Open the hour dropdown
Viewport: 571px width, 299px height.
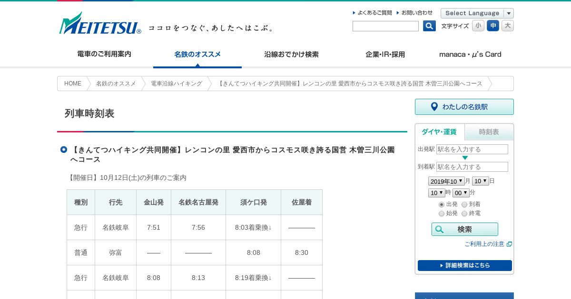[437, 193]
